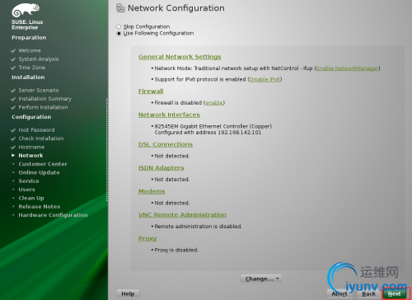The image size is (412, 300).
Task: Click the Firewall is disabled text
Action: (178, 103)
